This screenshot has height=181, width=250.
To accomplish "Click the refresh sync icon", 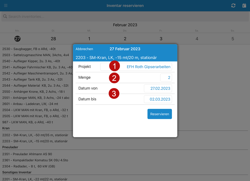I will (233, 6).
